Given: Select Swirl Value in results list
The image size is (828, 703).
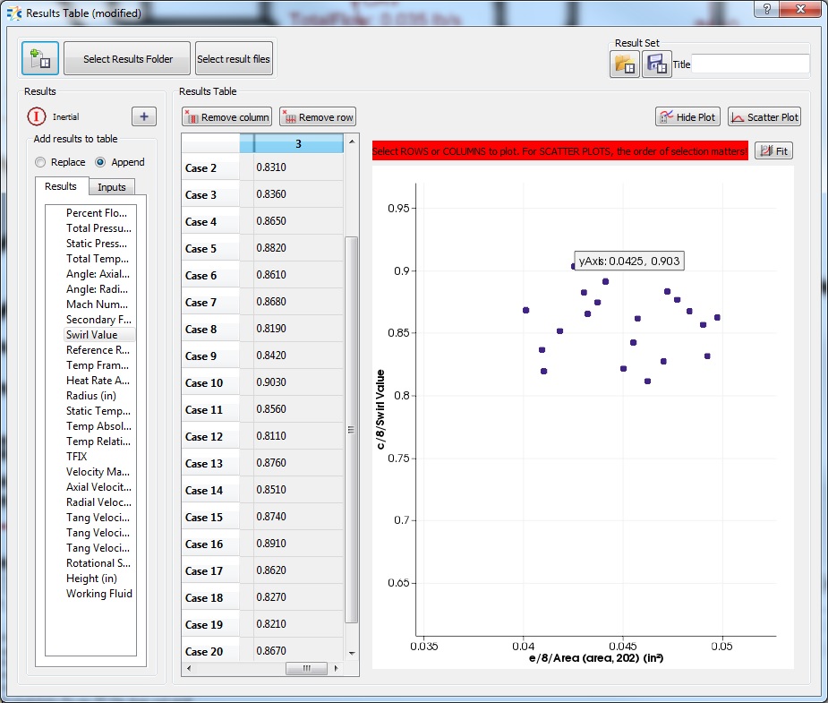Looking at the screenshot, I should (x=91, y=335).
